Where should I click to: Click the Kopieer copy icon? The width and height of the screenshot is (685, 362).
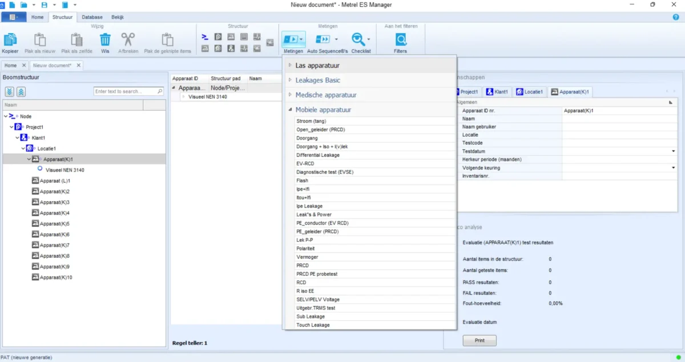[x=10, y=40]
